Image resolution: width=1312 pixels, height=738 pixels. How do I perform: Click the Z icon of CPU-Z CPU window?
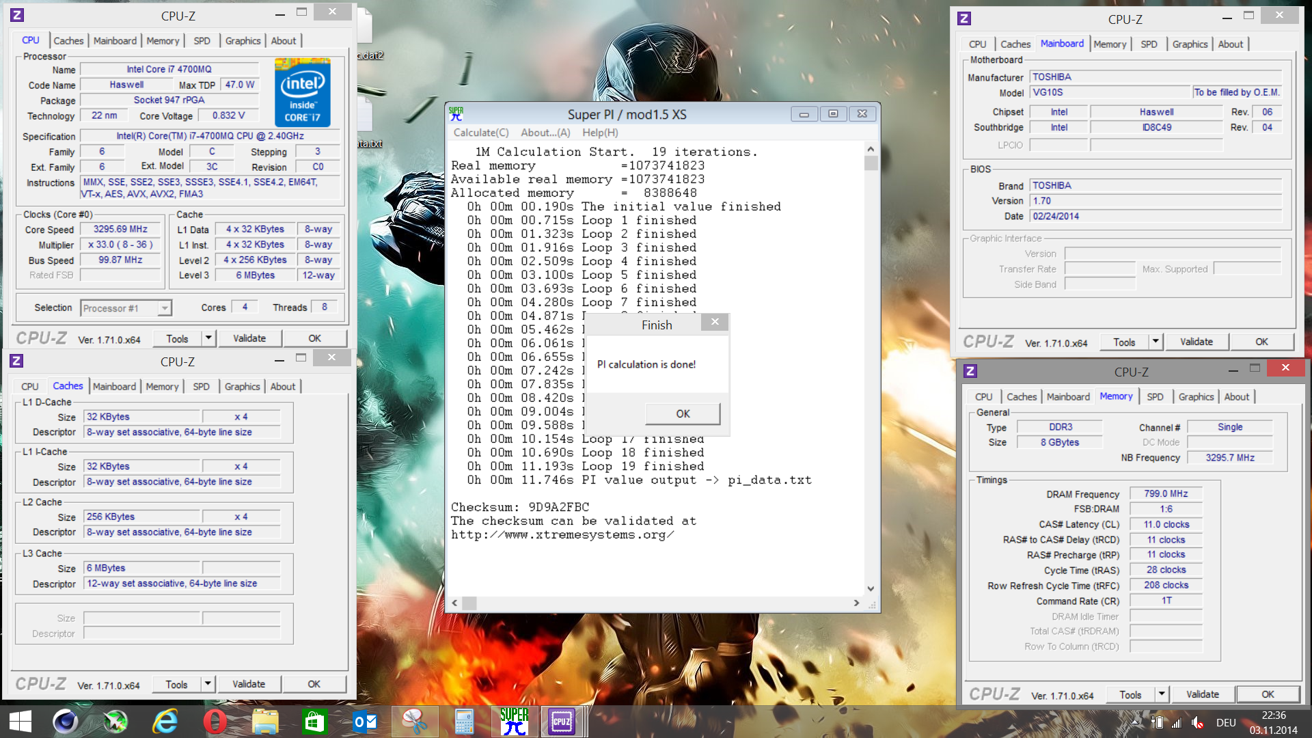18,15
